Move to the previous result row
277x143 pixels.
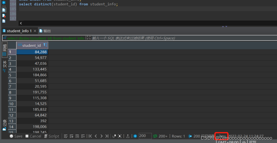coord(96,136)
